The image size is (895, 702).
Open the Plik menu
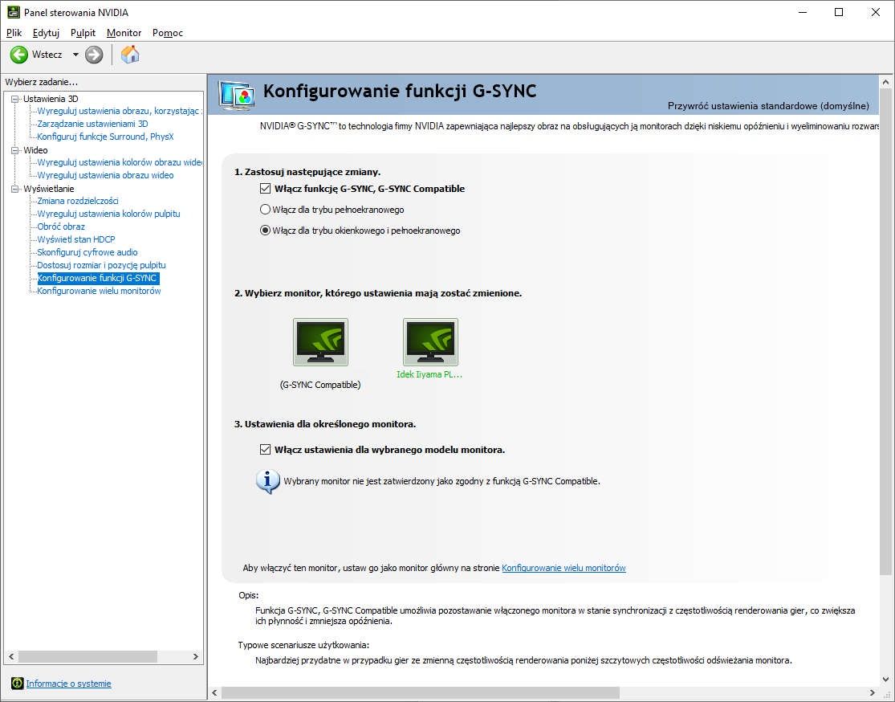[x=14, y=33]
